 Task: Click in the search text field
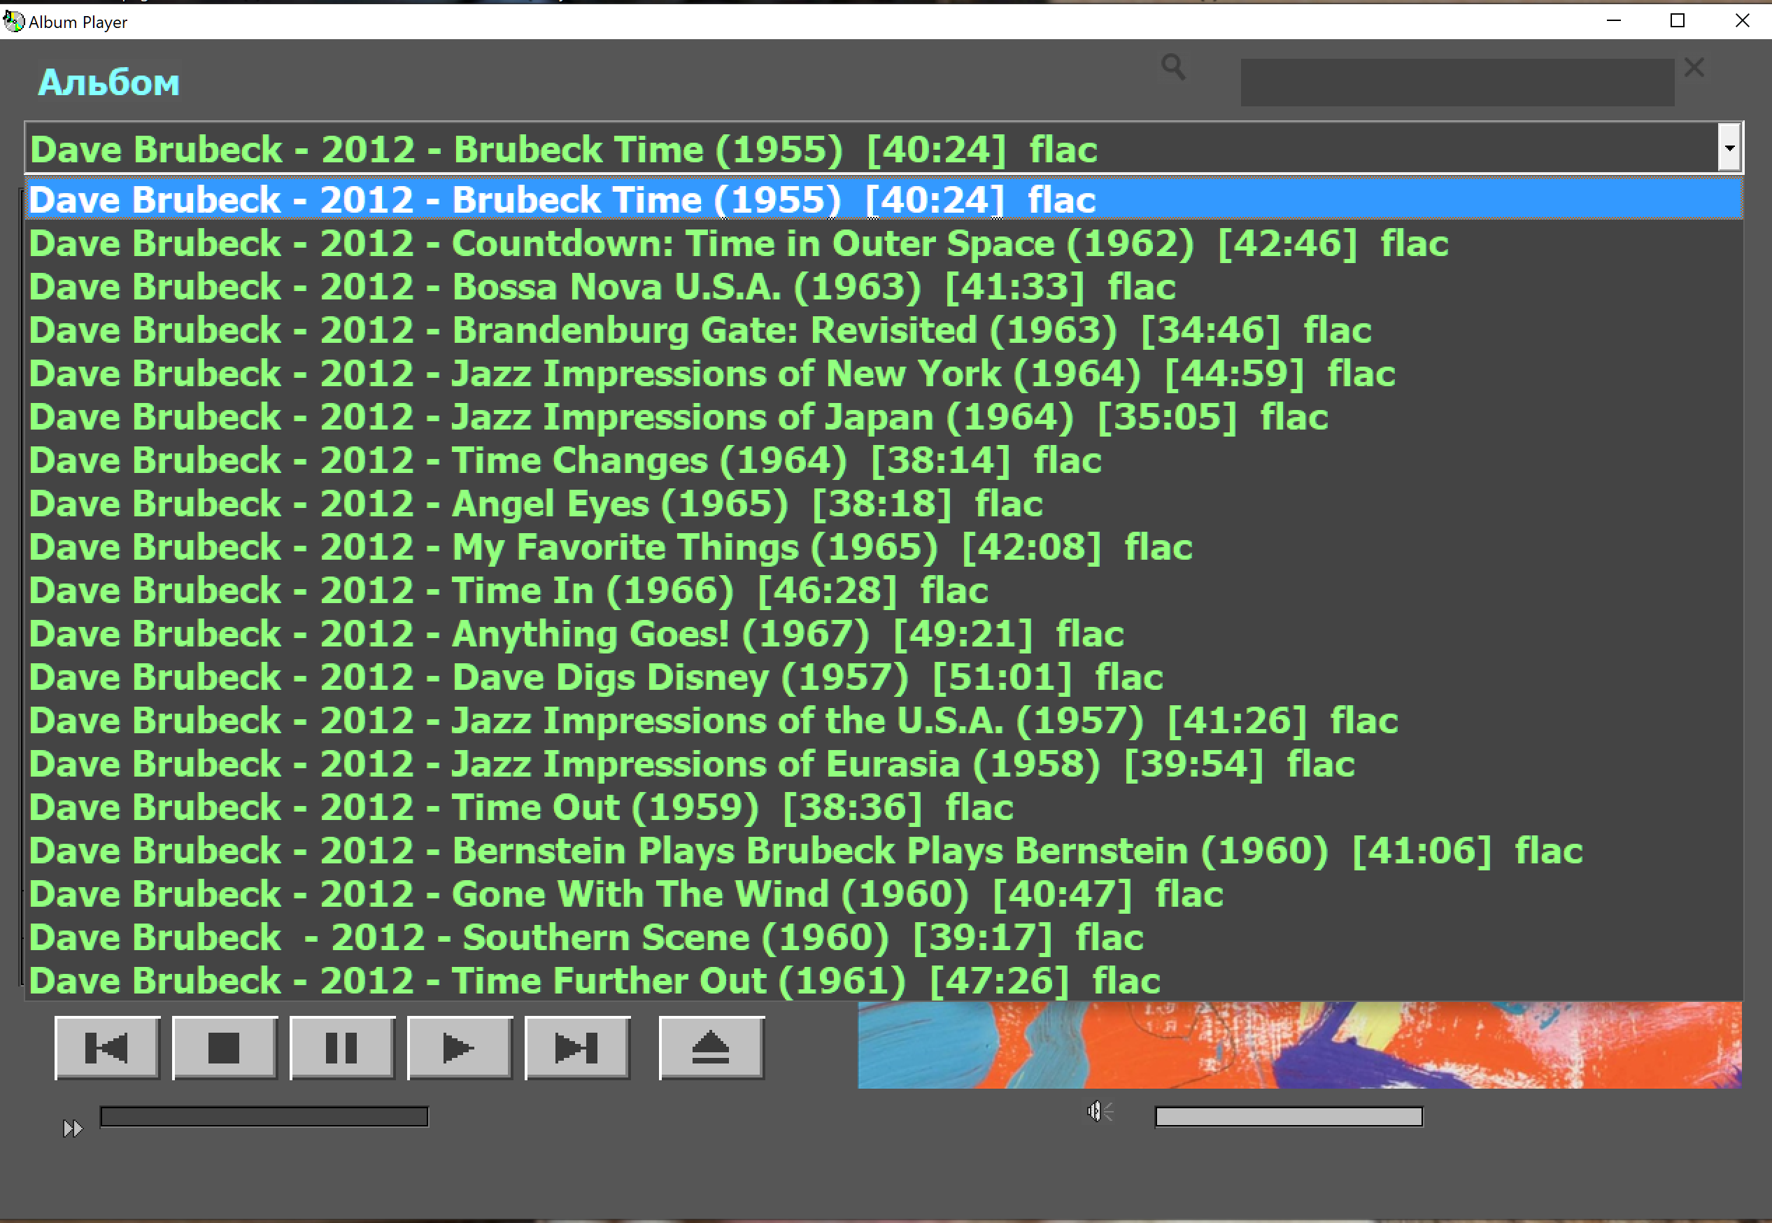tap(1456, 83)
